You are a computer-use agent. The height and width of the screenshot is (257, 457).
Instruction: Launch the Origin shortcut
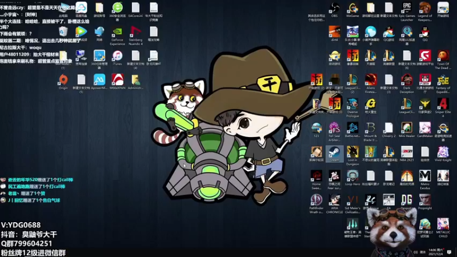point(63,82)
